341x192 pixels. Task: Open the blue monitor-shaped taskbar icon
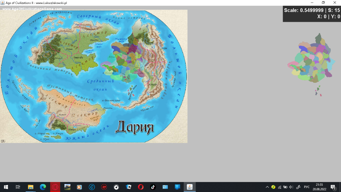tap(177, 187)
